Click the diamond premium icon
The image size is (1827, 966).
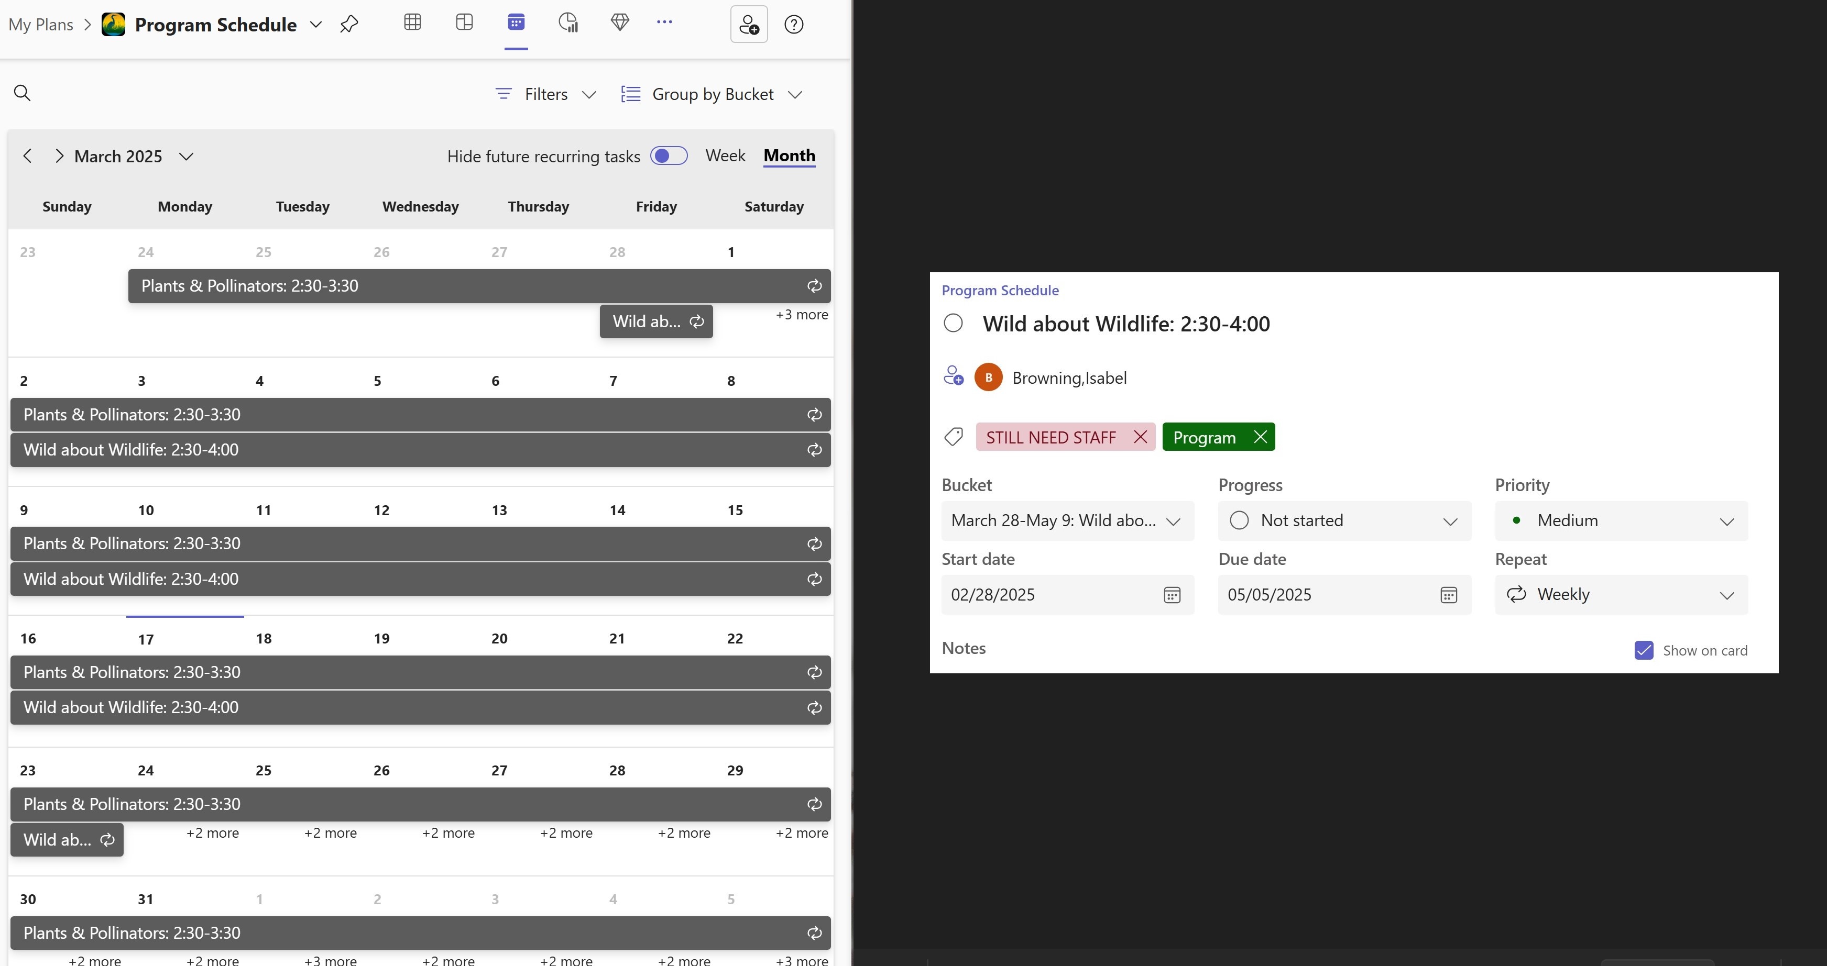[x=620, y=22]
